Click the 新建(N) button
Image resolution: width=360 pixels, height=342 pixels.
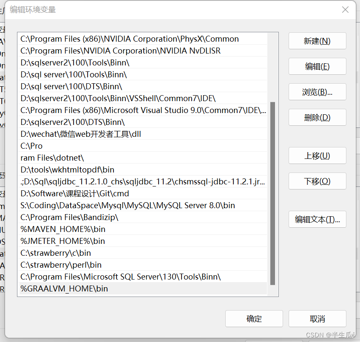tap(317, 41)
